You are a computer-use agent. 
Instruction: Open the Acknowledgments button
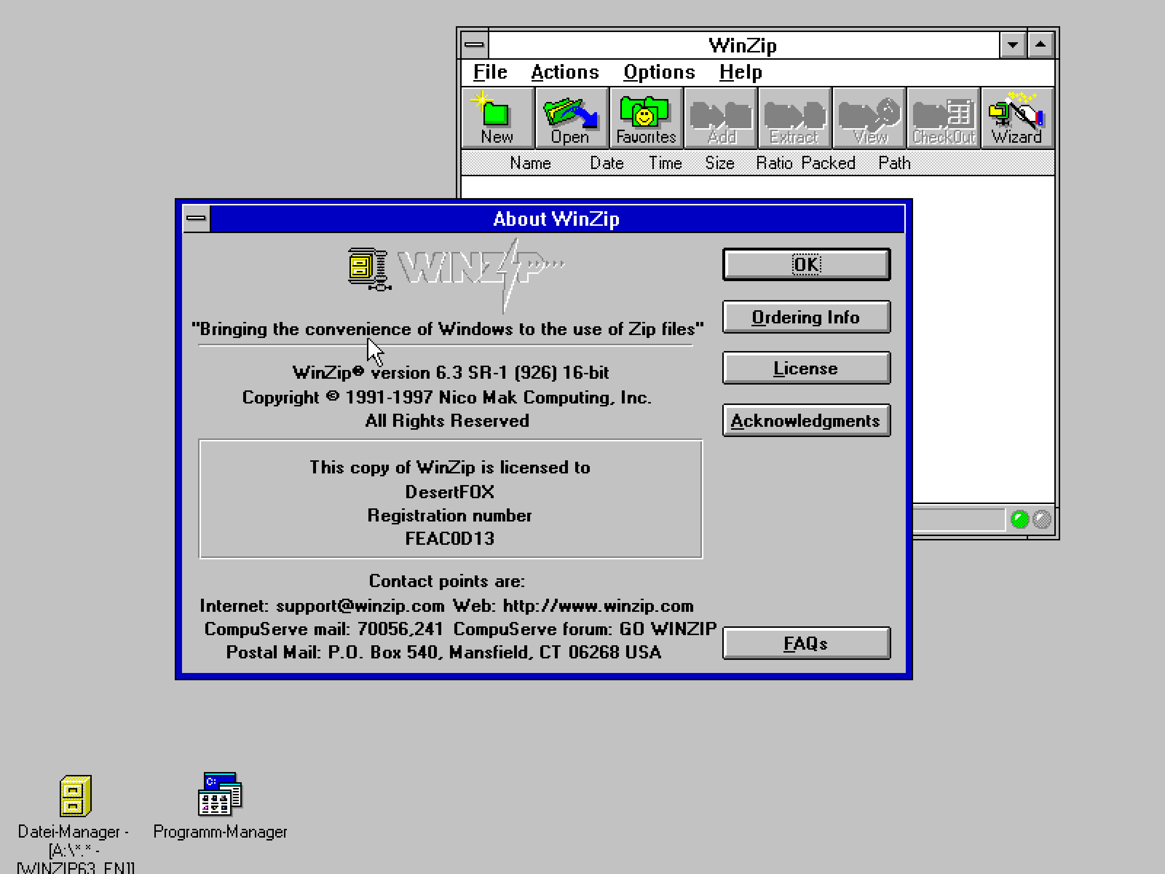tap(806, 420)
